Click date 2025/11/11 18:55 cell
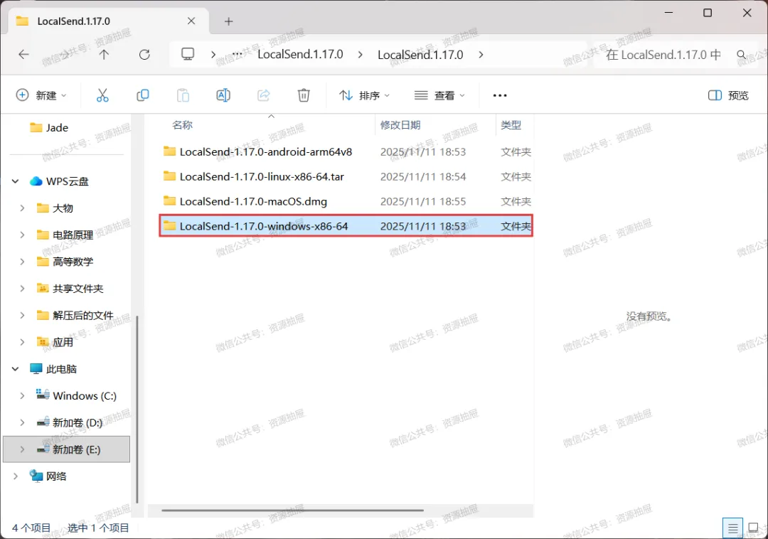Screen dimensions: 768x539 click(x=422, y=201)
